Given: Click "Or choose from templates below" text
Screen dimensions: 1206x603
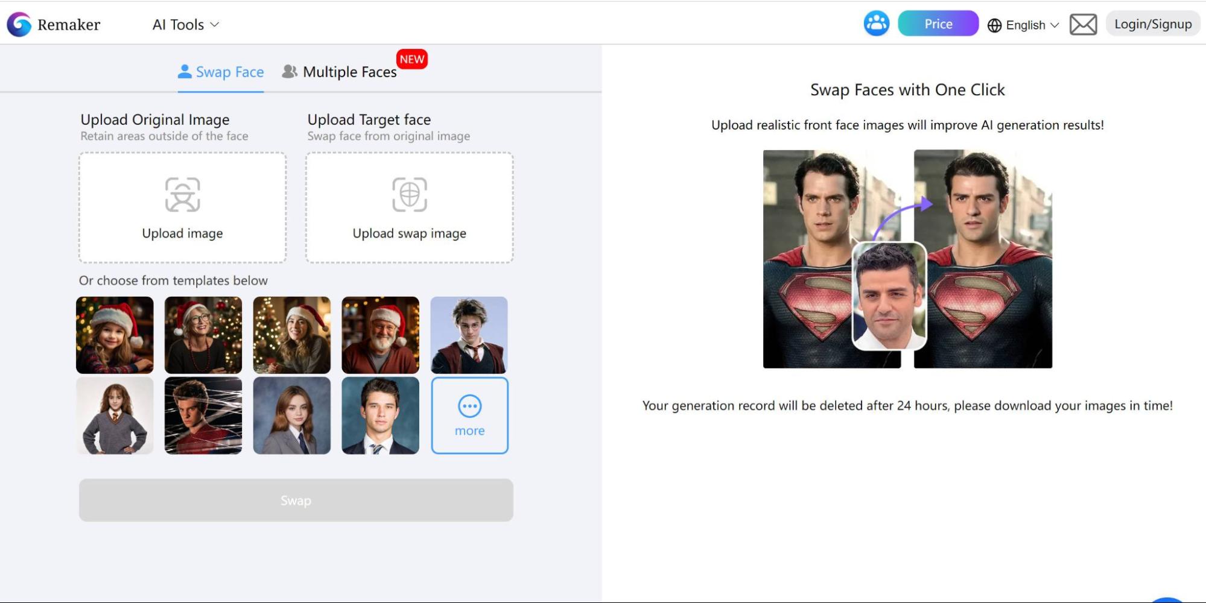Looking at the screenshot, I should tap(173, 280).
